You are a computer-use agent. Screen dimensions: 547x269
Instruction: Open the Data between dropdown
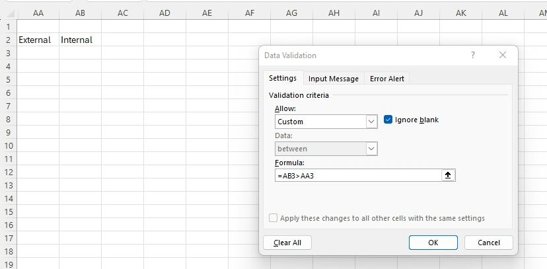pos(371,149)
